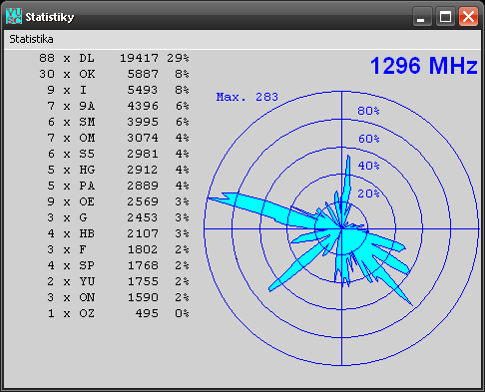Maximize the Statistiky window

[x=445, y=16]
